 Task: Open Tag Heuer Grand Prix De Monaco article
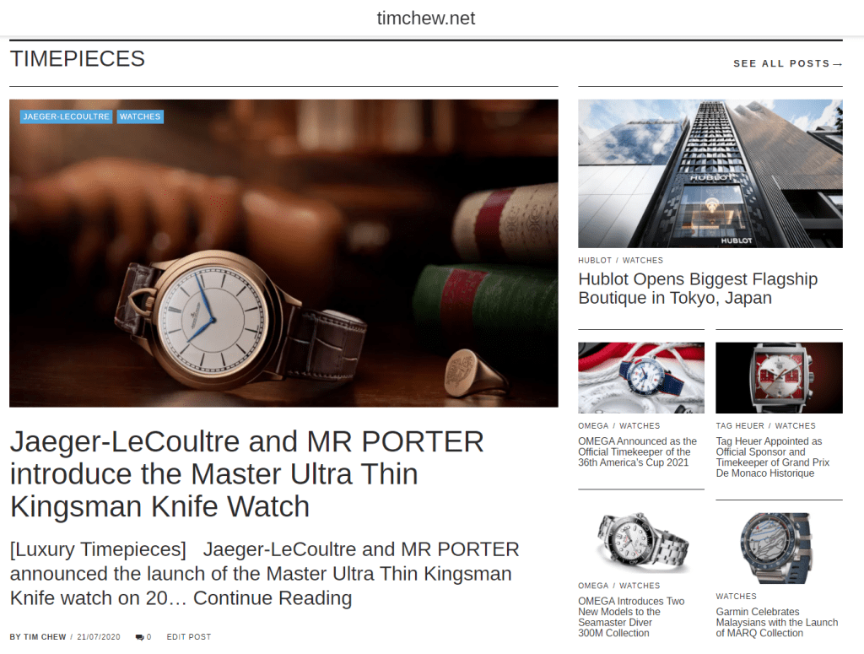point(773,457)
